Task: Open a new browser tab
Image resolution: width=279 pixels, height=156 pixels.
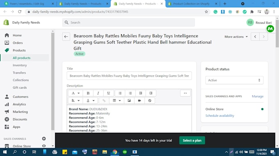Action: pos(225,4)
